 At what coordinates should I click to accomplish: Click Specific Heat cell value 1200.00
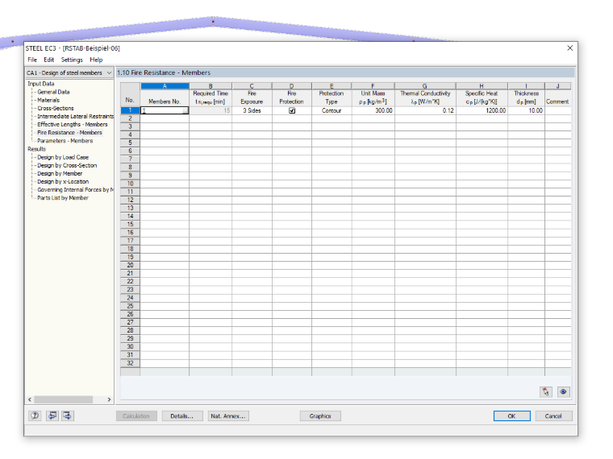point(482,110)
